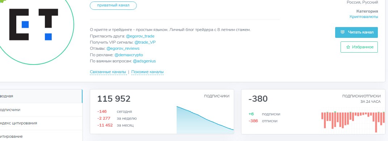Click the -146 сегодня value
Screen dimensions: 388x141
[102, 112]
